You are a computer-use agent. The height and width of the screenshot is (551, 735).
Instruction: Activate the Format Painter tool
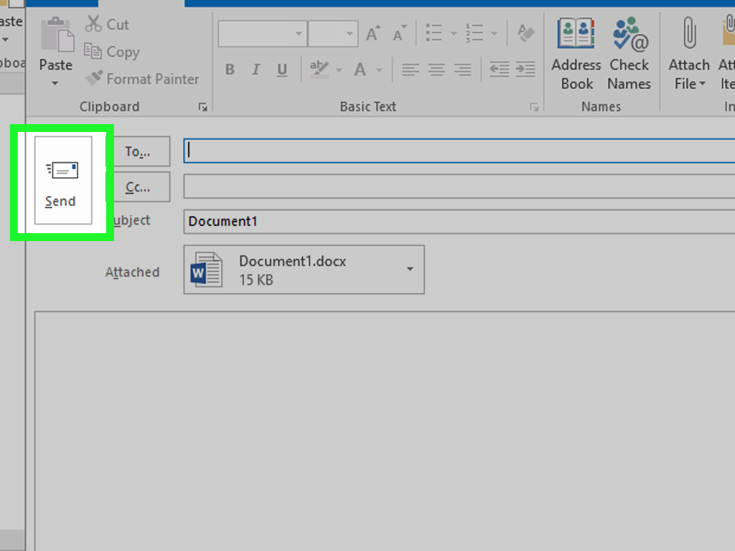(x=141, y=78)
